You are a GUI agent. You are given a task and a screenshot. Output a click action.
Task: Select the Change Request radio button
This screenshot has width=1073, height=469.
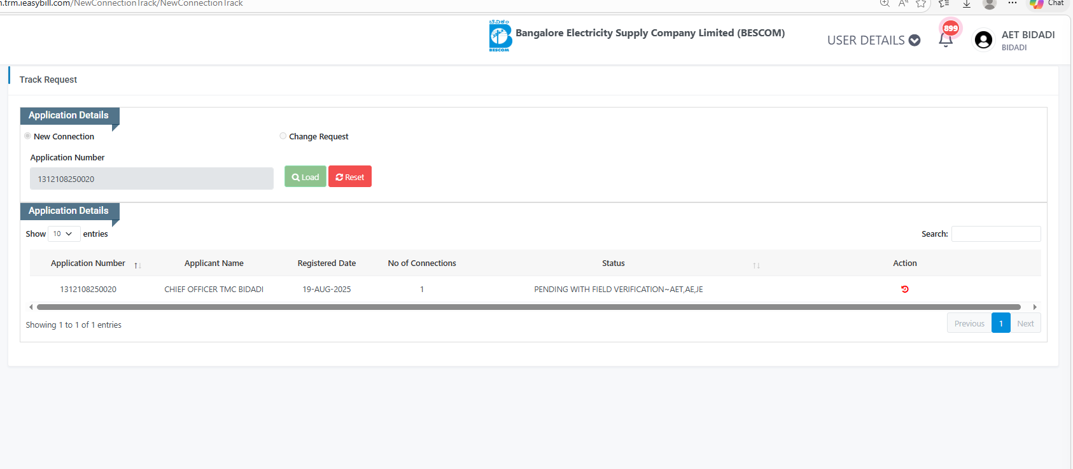pos(283,136)
